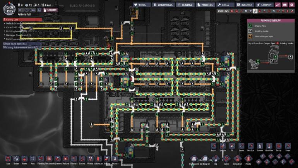Click the 0% stress indicator
Viewport: 298px width, 168px height.
28,5
